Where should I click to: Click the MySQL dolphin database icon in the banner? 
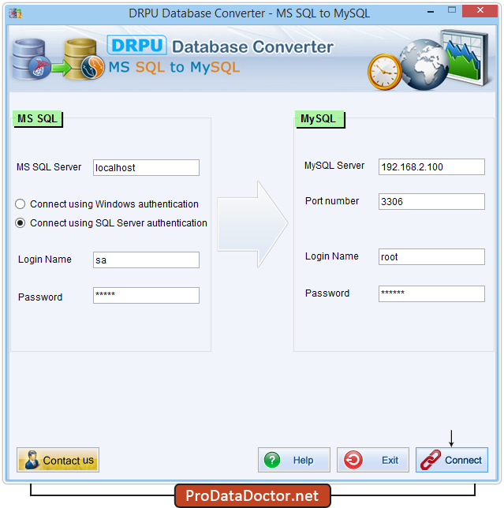coord(85,59)
